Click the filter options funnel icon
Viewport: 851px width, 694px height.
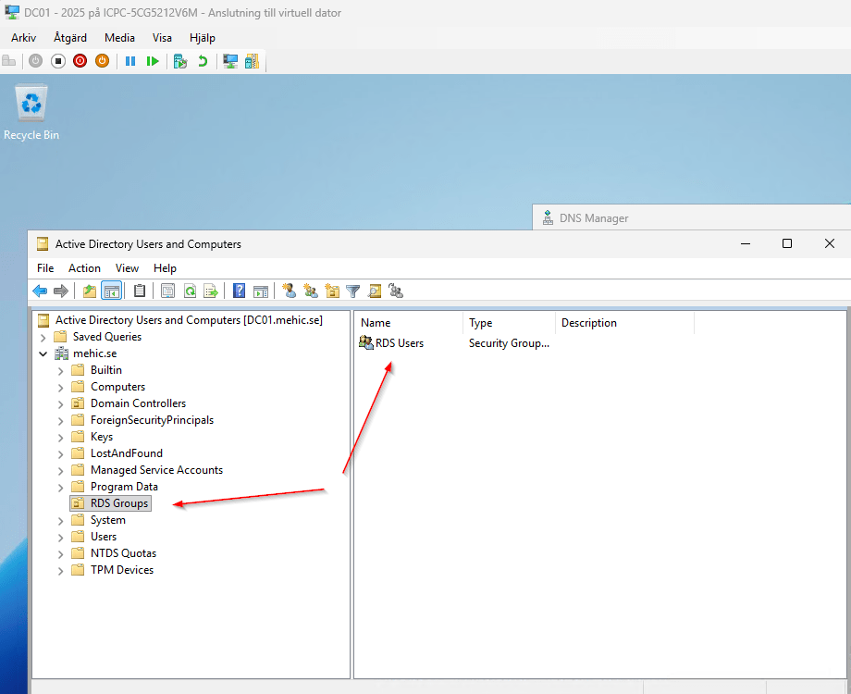[353, 291]
